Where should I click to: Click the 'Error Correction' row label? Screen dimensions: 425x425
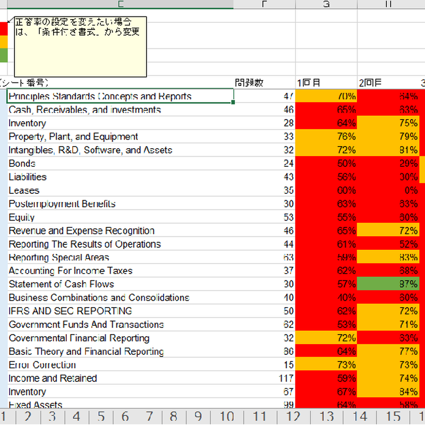[x=121, y=365]
